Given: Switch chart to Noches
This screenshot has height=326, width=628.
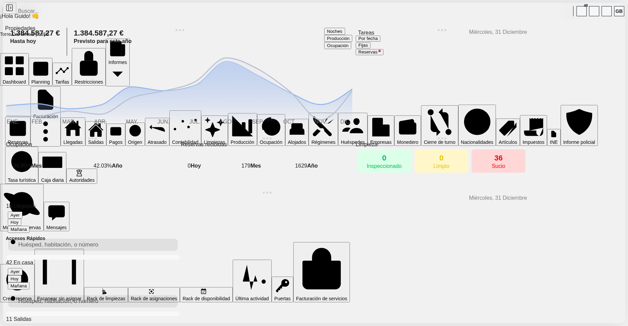Looking at the screenshot, I should point(334,31).
